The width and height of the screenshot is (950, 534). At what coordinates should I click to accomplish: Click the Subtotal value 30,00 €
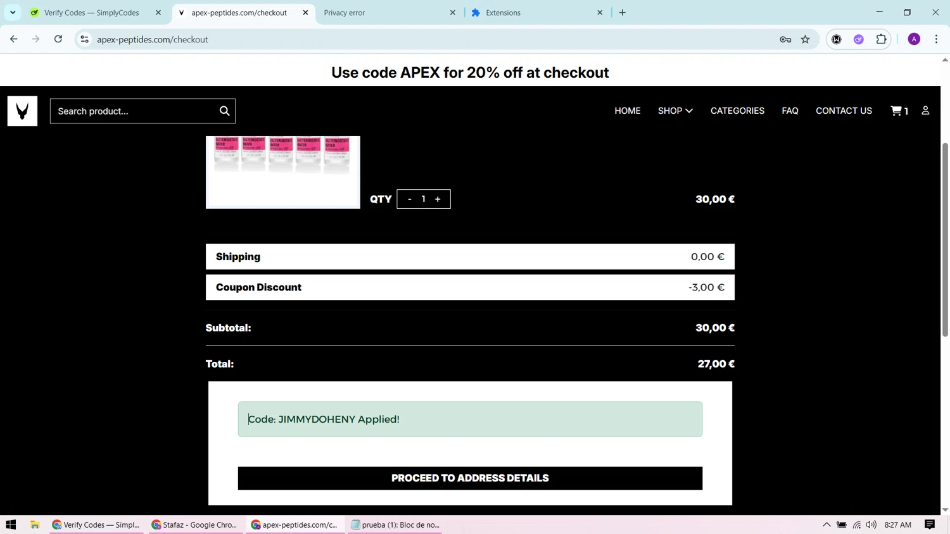(715, 328)
